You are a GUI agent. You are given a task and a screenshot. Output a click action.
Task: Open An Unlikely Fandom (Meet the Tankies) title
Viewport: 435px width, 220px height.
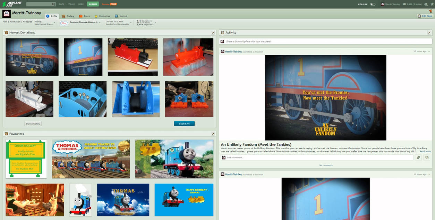pos(256,144)
